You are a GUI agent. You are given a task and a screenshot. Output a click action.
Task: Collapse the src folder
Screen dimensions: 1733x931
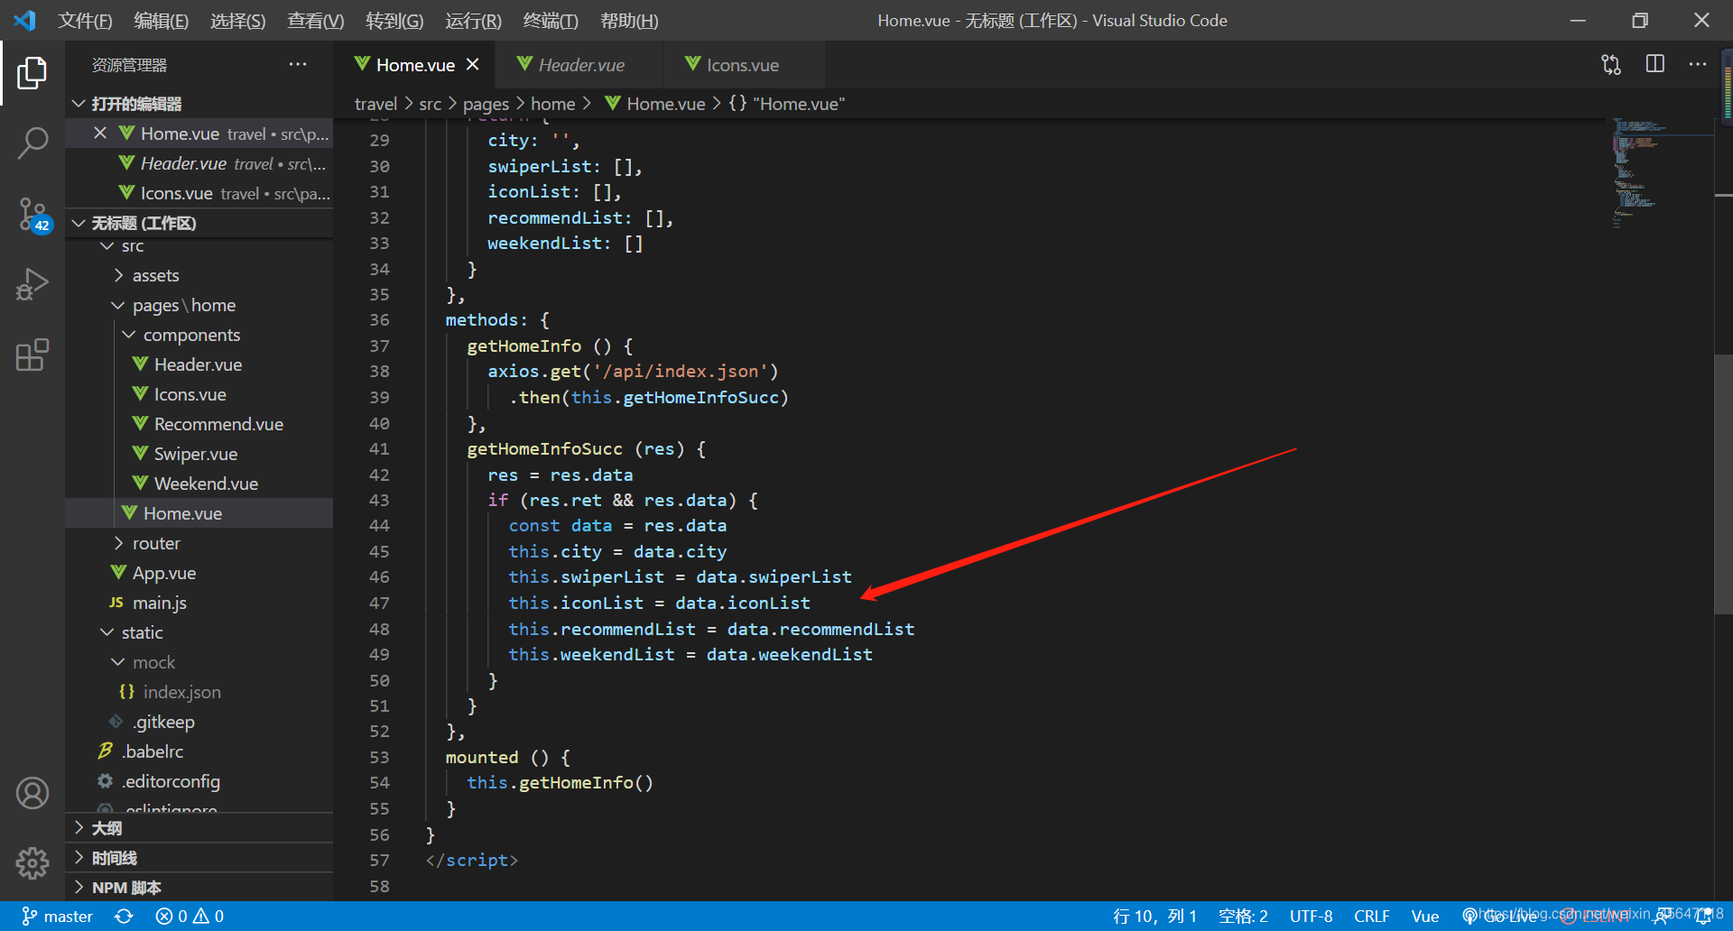click(x=199, y=245)
